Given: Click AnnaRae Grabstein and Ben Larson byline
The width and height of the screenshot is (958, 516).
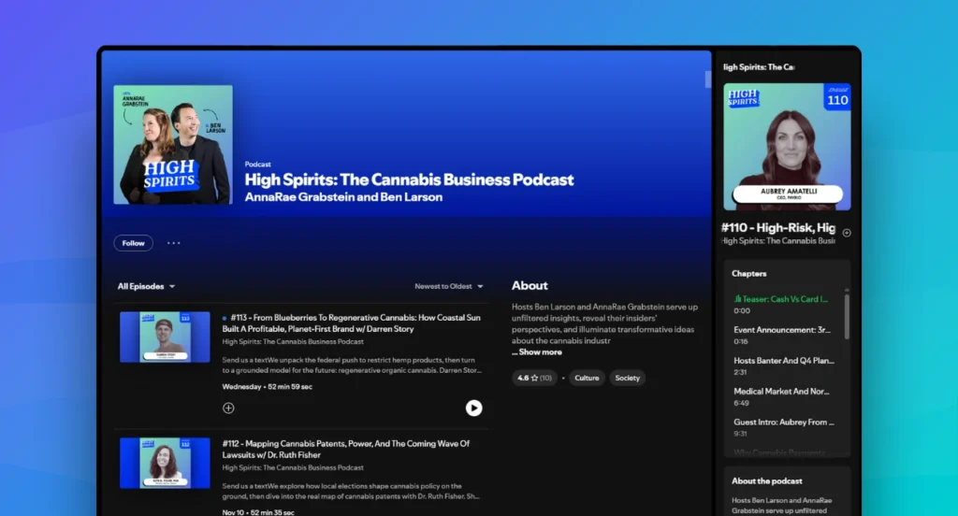Looking at the screenshot, I should (343, 197).
